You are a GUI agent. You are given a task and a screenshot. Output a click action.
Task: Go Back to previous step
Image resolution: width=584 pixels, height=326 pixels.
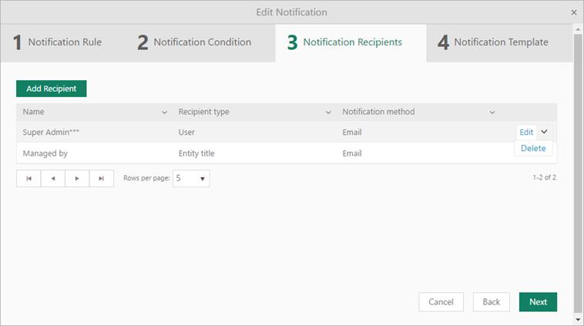(492, 301)
